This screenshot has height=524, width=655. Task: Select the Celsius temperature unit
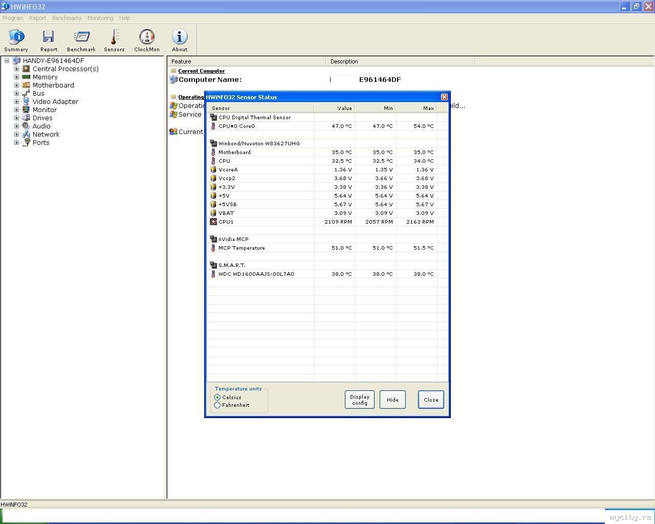click(217, 397)
